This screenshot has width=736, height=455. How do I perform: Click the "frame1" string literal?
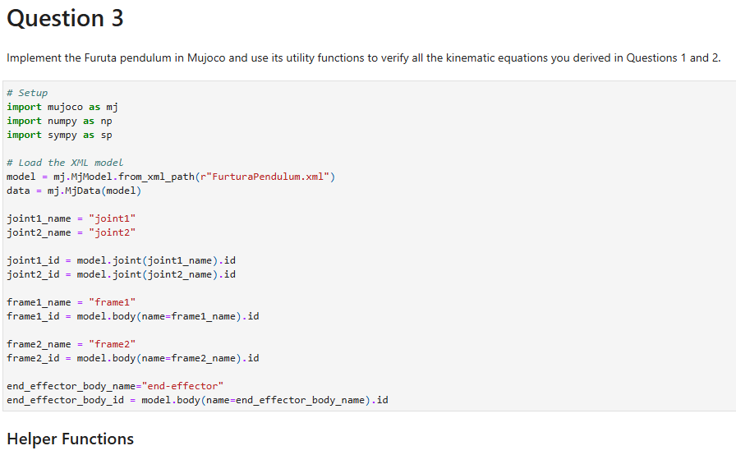(113, 302)
